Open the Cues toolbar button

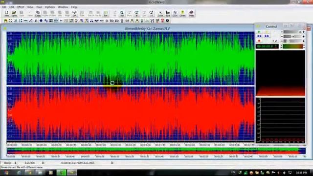pos(160,14)
